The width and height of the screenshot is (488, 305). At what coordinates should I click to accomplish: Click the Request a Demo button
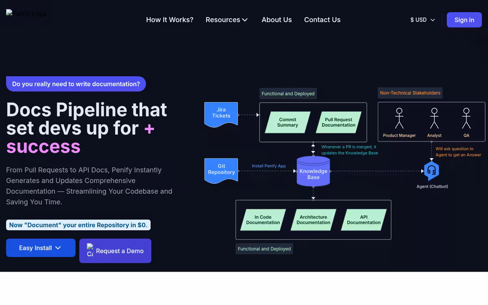tap(115, 251)
